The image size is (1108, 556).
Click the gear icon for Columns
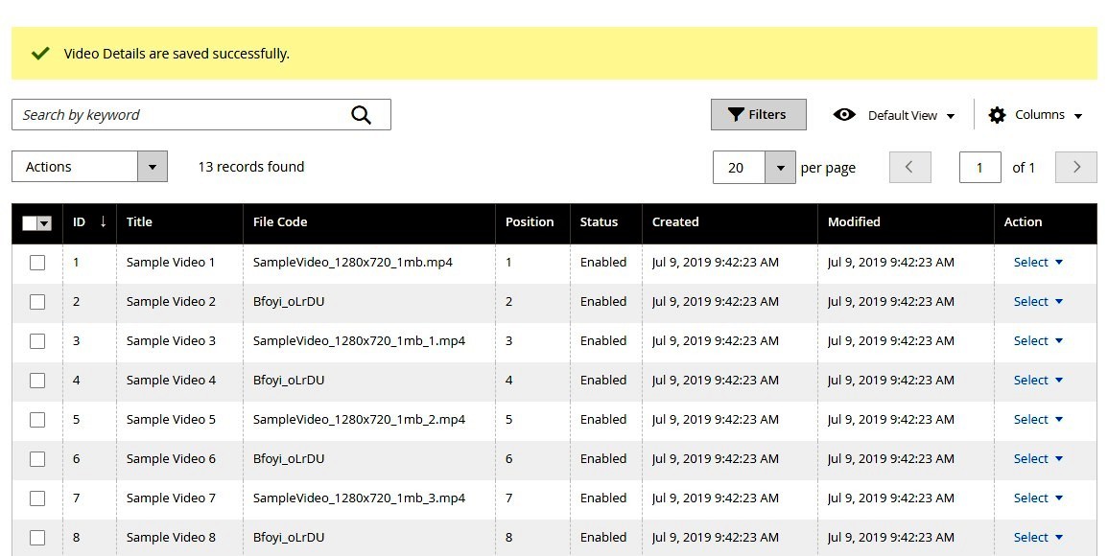997,115
